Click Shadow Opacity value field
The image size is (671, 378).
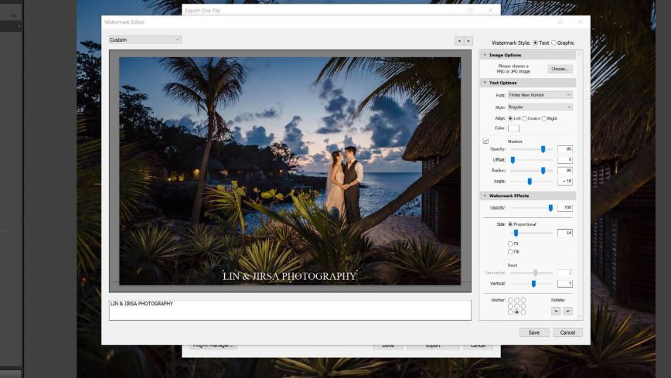tap(565, 149)
